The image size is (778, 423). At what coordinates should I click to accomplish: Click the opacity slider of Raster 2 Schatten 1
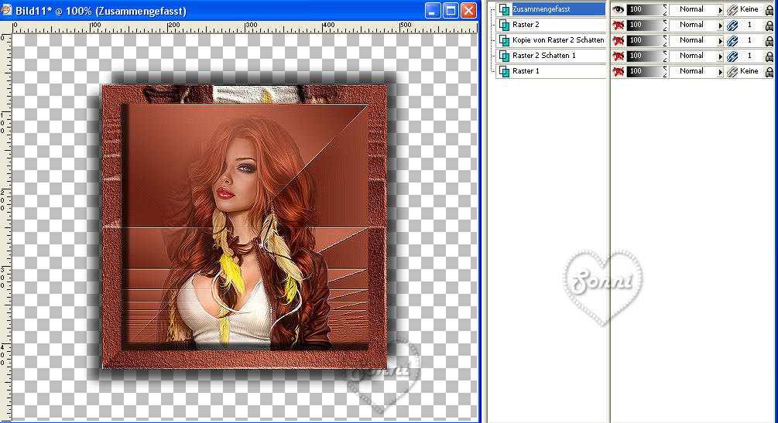click(x=646, y=56)
